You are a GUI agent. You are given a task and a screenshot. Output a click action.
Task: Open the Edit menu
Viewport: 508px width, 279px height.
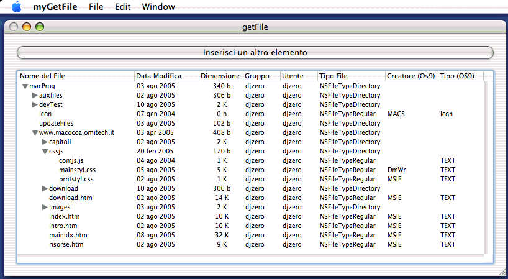click(123, 7)
